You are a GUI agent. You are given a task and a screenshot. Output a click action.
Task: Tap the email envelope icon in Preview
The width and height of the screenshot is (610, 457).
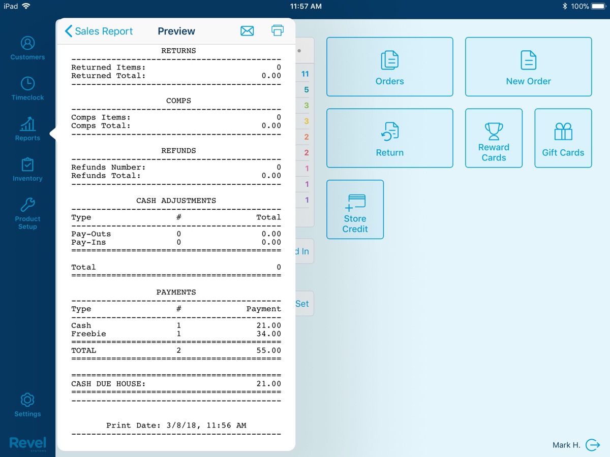(247, 31)
